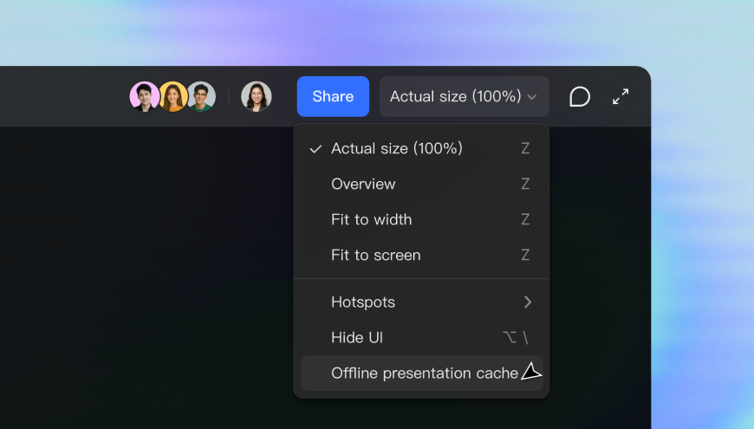The width and height of the screenshot is (754, 429).
Task: Select the pink-background collaborator avatar
Action: pyautogui.click(x=144, y=96)
